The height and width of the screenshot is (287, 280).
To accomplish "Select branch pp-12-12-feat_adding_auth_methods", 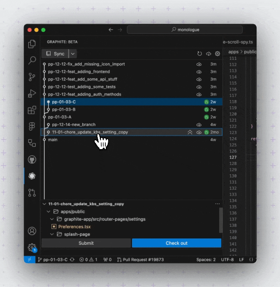I will 132,94.
